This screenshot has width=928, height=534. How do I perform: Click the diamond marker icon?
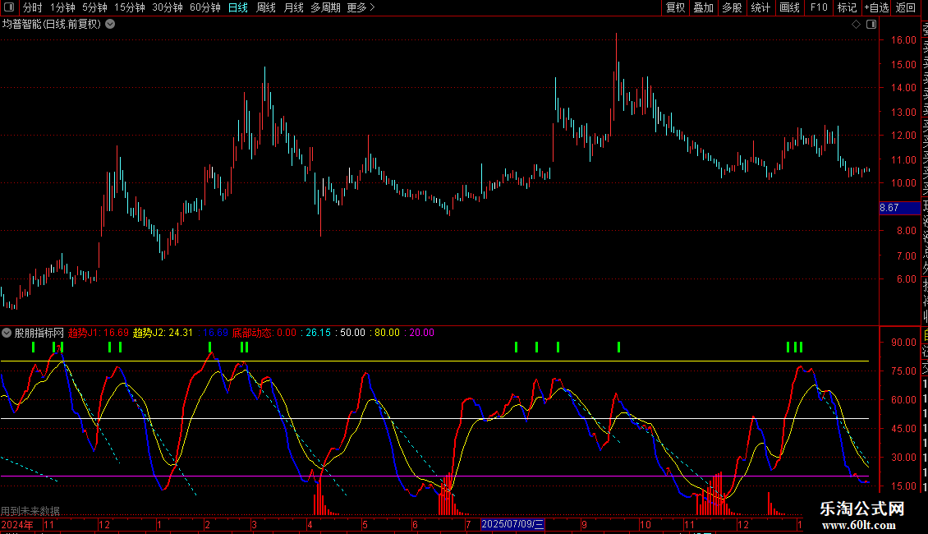(x=856, y=25)
